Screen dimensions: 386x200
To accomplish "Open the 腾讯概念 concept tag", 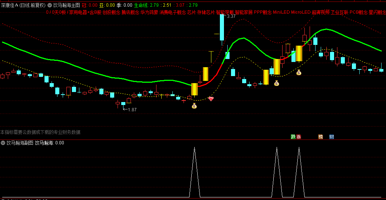I will pyautogui.click(x=131, y=12).
